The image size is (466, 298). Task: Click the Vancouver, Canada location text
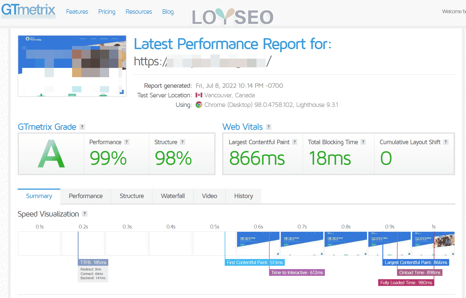pos(229,95)
